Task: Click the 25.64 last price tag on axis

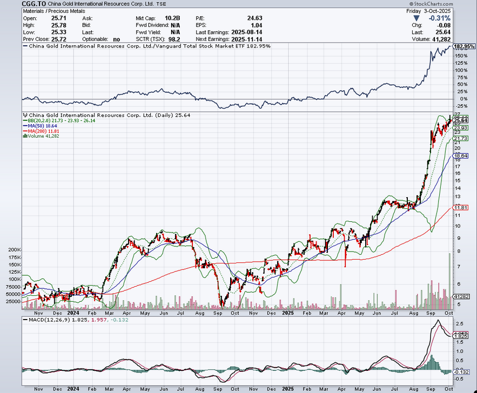Action: click(x=461, y=120)
